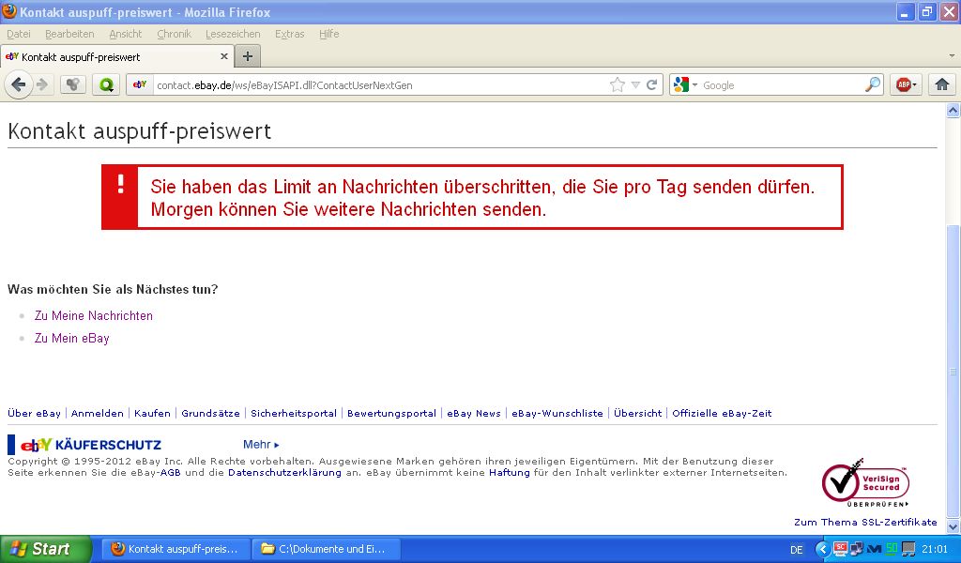Image resolution: width=961 pixels, height=563 pixels.
Task: Click the red SC monitor tray icon
Action: pyautogui.click(x=840, y=548)
